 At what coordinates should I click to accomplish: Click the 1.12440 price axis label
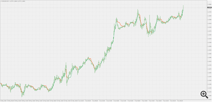209,27
